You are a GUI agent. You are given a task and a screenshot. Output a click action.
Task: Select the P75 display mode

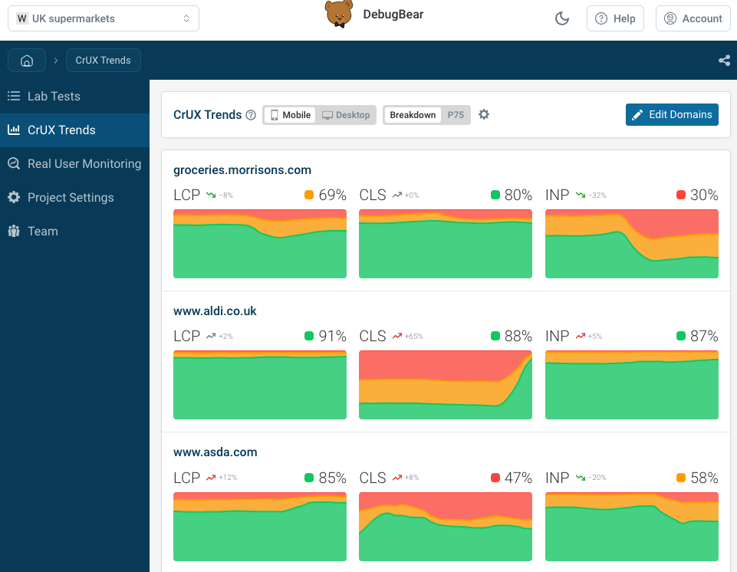click(x=456, y=115)
